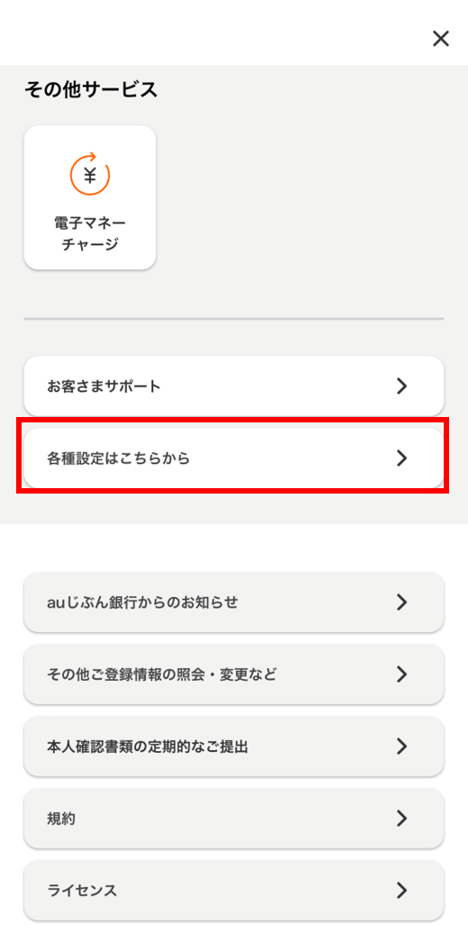
Task: Click chevron next to auじぶん銀行からのお知らせ
Action: coord(402,603)
